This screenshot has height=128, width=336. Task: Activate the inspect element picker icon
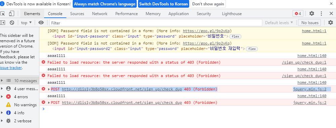point(3,14)
